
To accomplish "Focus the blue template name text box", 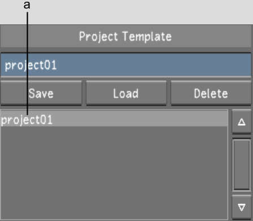I will click(126, 65).
